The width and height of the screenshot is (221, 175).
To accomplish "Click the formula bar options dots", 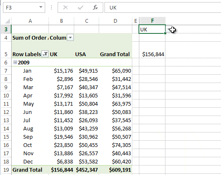I will pos(51,7).
